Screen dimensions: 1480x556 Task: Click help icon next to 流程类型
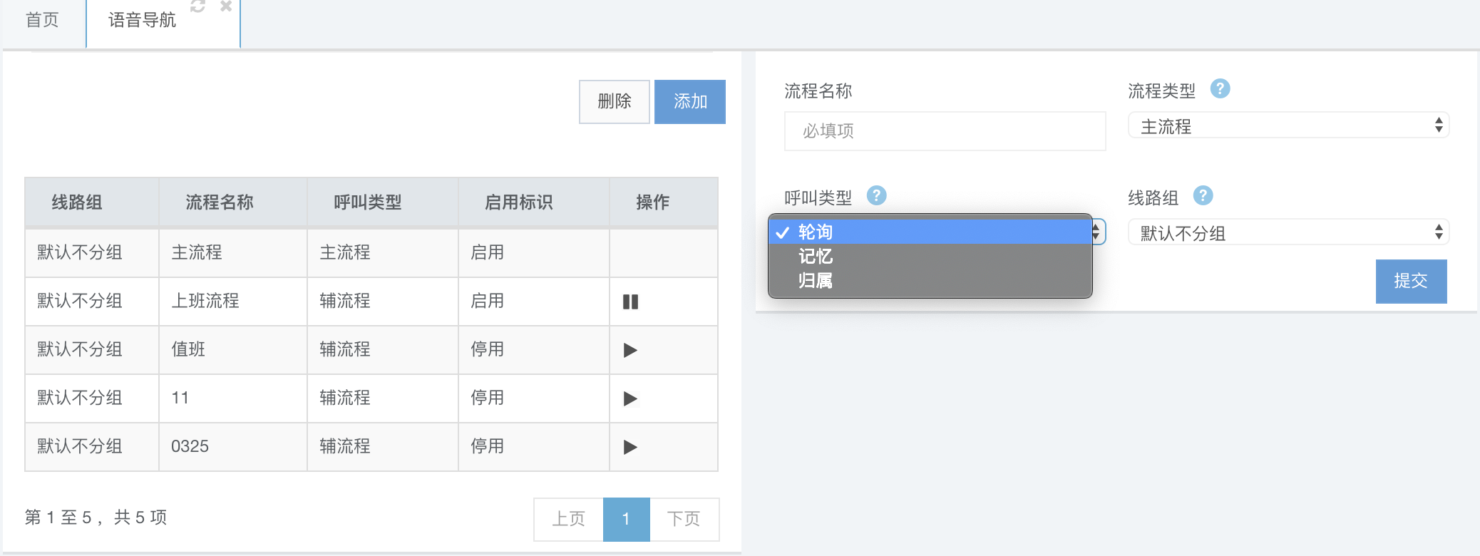pyautogui.click(x=1220, y=89)
